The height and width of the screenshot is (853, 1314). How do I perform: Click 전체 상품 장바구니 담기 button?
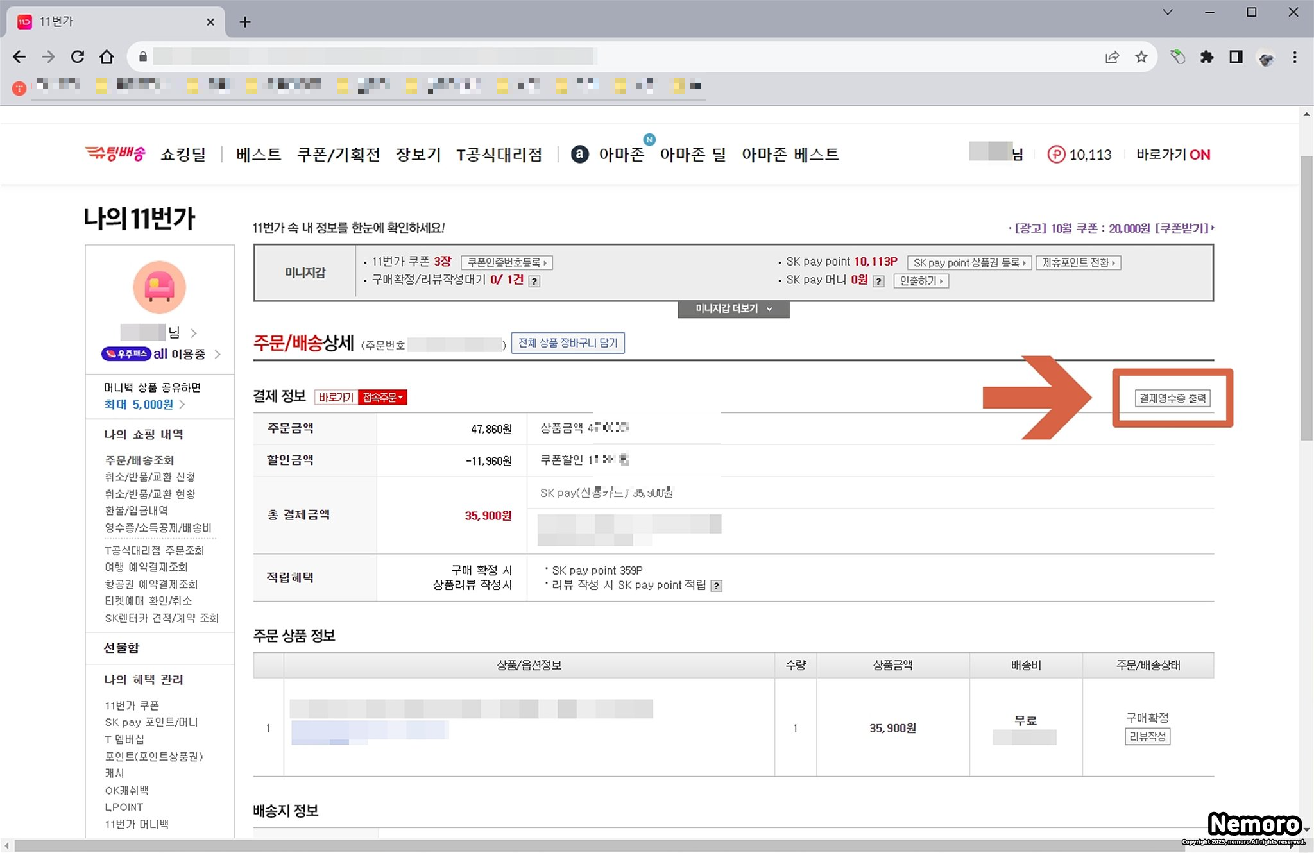pyautogui.click(x=567, y=343)
